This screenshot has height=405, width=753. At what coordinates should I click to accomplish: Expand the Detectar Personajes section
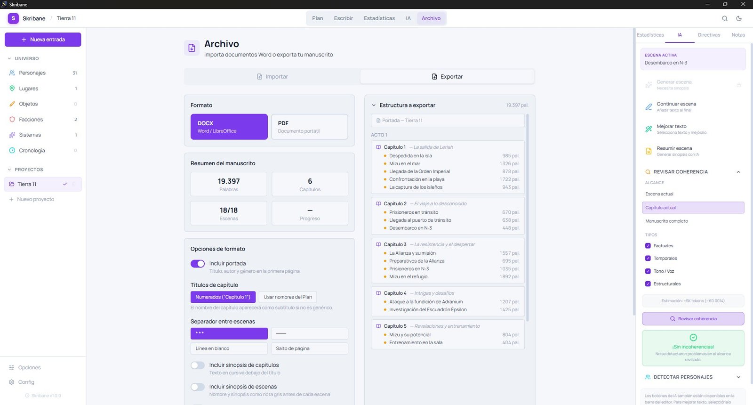point(738,377)
